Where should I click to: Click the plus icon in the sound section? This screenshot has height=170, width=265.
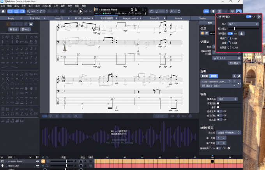234,76
